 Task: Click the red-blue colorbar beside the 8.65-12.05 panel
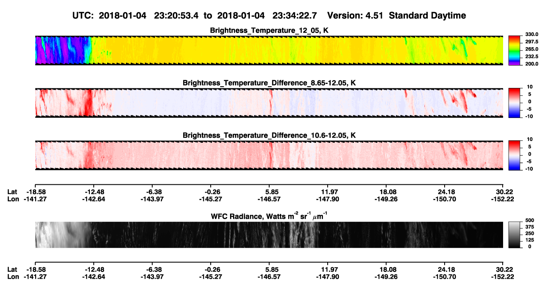513,103
